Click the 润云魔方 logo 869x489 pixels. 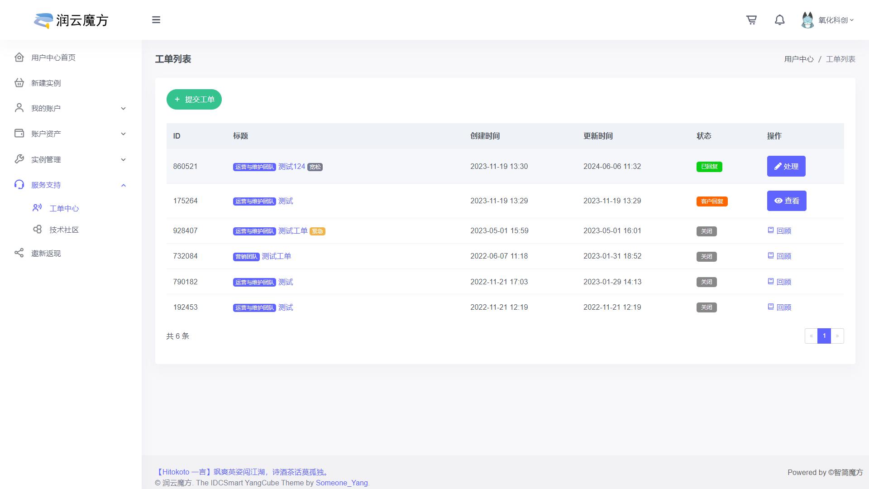71,20
